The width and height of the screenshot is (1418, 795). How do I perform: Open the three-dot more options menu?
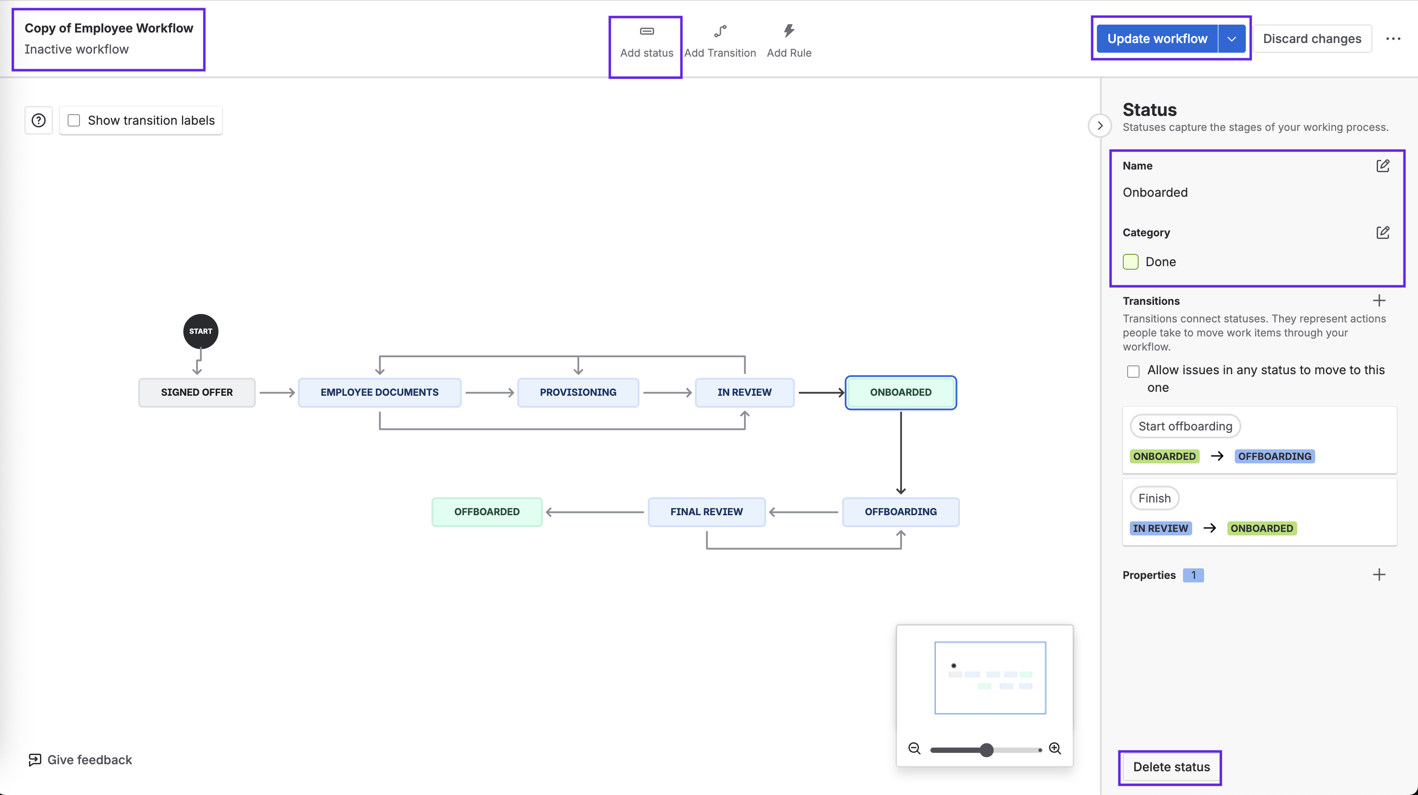[x=1393, y=39]
